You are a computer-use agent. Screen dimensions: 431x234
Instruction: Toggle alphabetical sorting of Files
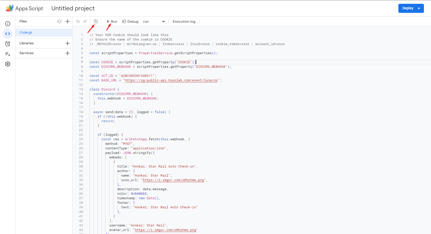(59, 21)
